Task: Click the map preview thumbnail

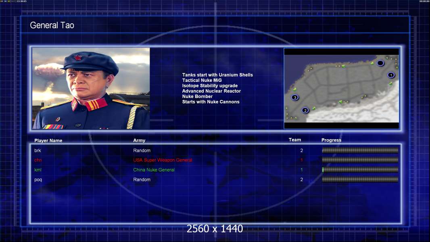Action: tap(341, 88)
